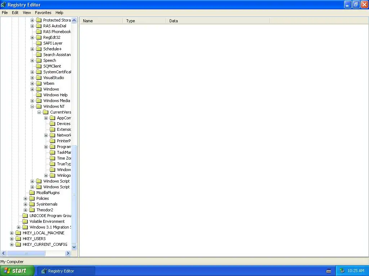Screen dimensions: 369x276
Task: Select the SystemCertificates folder icon
Action: tap(39, 72)
